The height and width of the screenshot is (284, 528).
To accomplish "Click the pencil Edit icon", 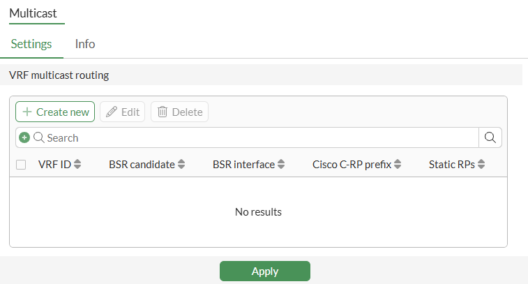I will coord(112,112).
